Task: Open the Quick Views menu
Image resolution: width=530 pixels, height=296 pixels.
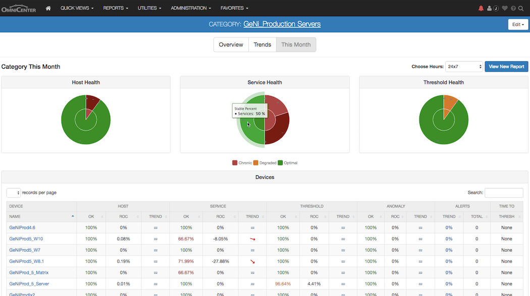Action: coord(77,8)
